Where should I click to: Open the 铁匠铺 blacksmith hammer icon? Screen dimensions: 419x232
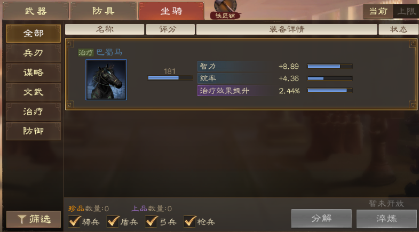(x=225, y=10)
